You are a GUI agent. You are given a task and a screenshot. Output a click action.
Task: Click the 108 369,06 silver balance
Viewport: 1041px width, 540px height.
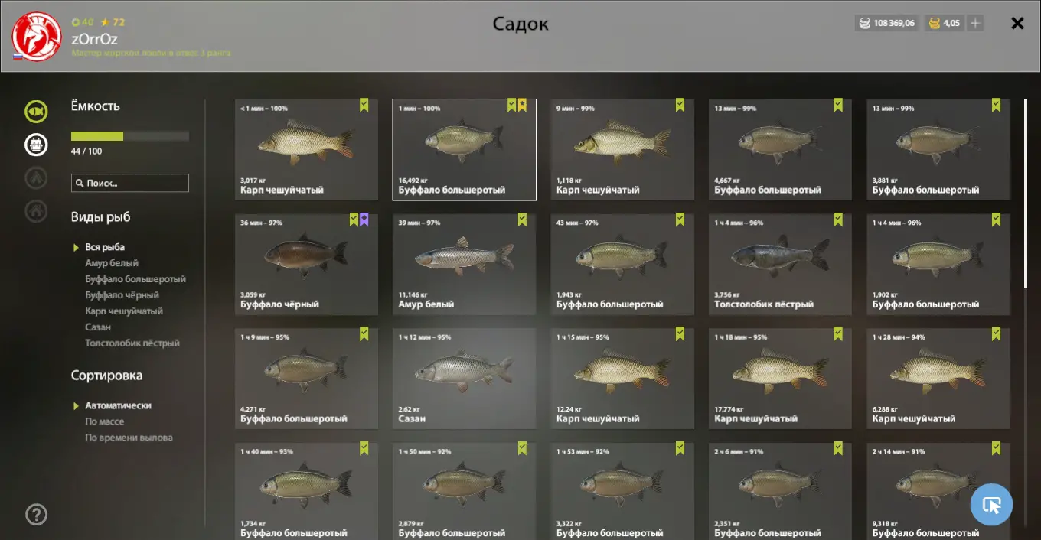(886, 24)
